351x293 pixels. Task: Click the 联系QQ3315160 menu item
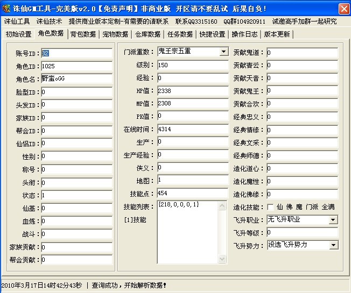point(196,22)
